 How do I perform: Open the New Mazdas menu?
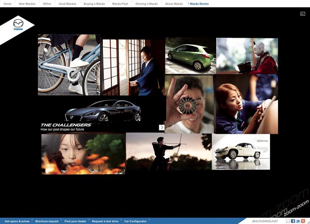tap(27, 4)
